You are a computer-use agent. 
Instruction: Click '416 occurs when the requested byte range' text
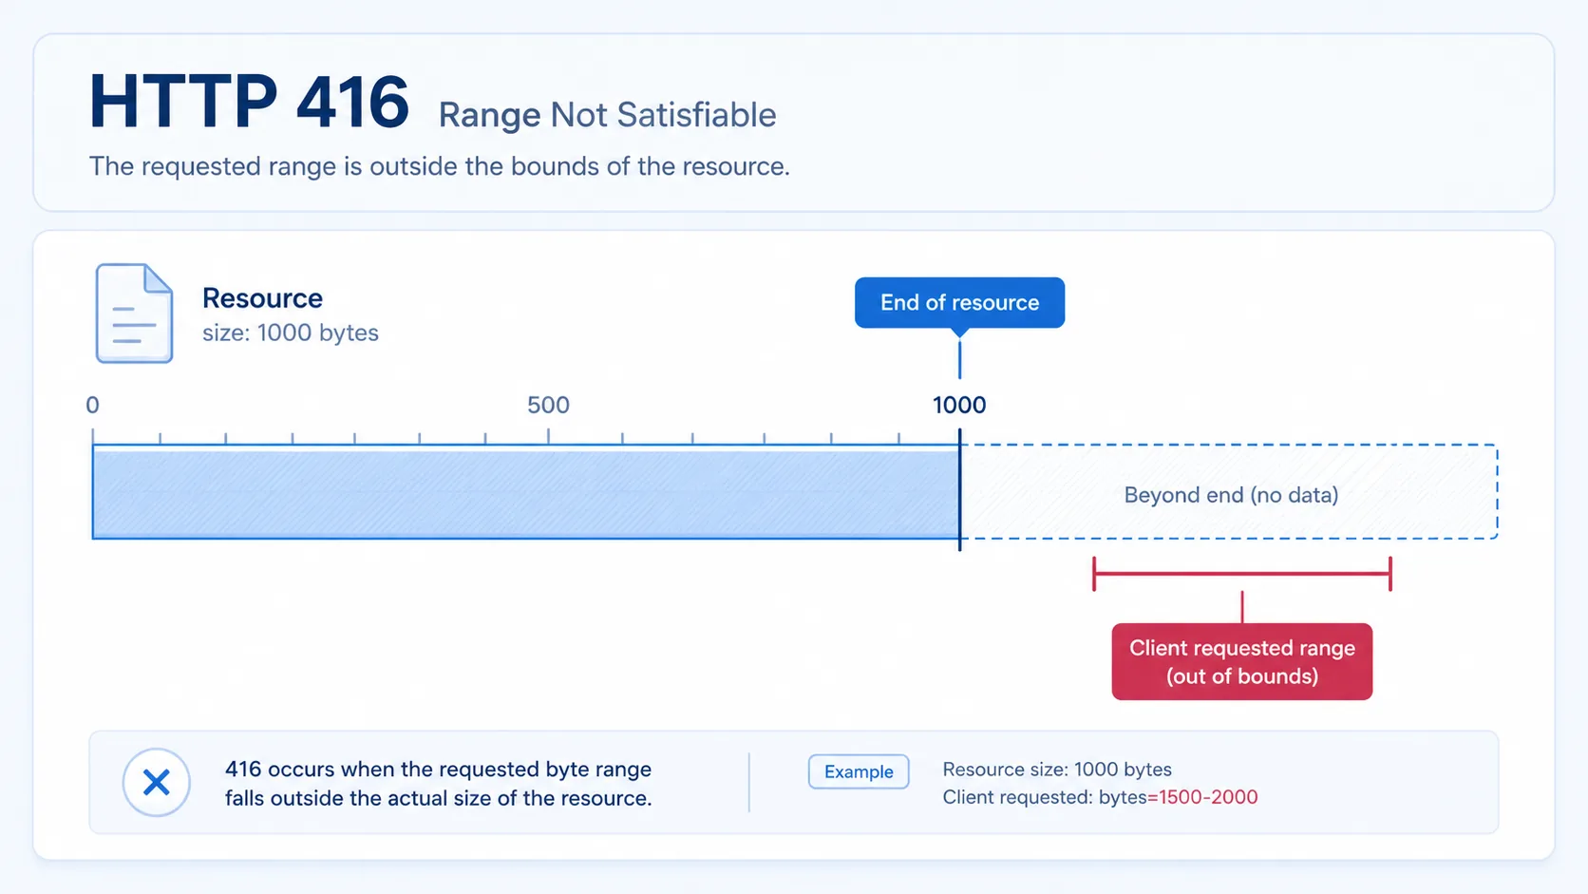[438, 770]
